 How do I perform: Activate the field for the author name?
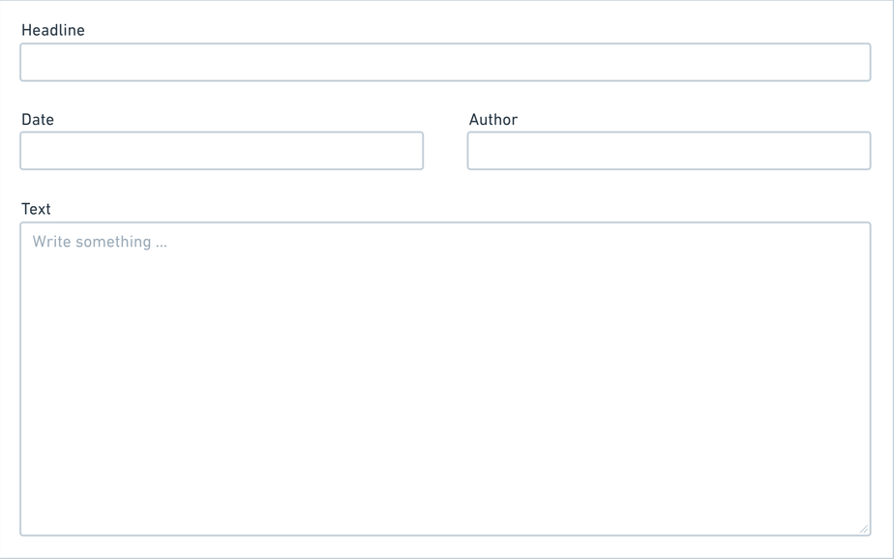669,151
